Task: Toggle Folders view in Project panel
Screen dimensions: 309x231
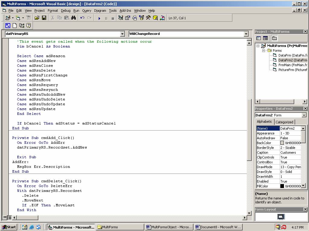Action: click(274, 38)
